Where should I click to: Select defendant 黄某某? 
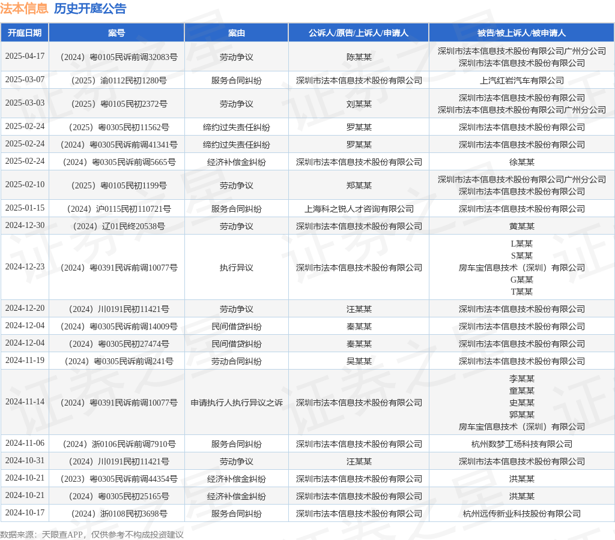[x=522, y=227]
